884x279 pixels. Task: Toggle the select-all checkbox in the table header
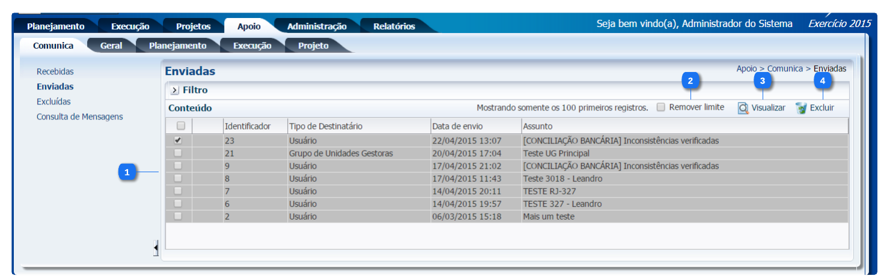[180, 126]
